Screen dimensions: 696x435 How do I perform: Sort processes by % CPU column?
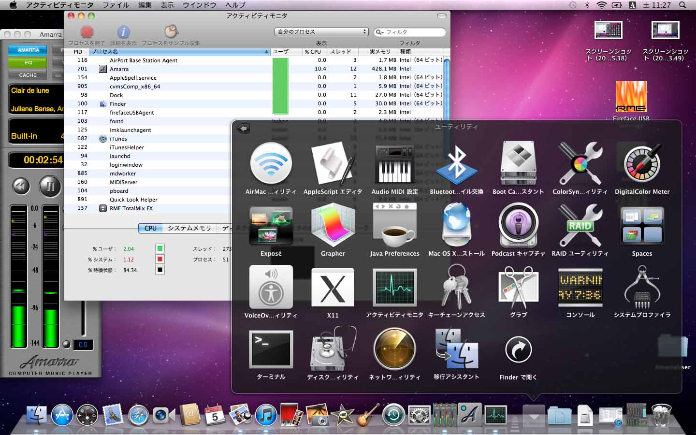click(314, 51)
